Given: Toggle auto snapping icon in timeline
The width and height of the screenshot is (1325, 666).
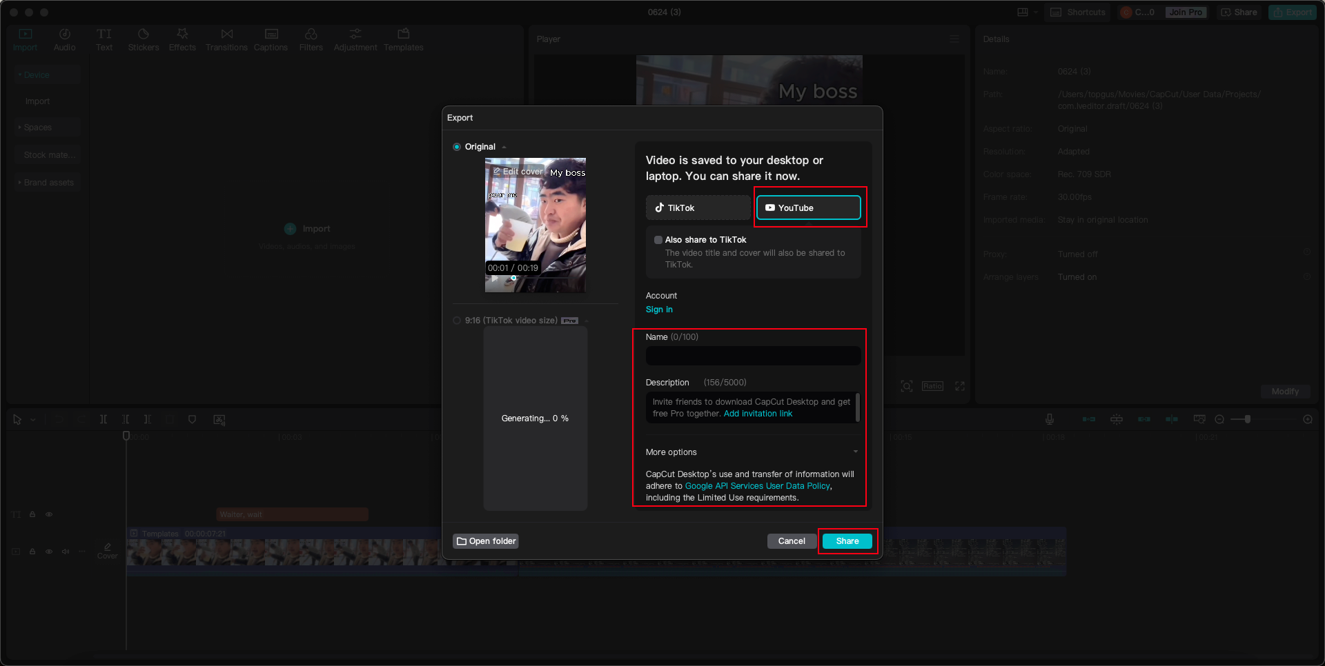Looking at the screenshot, I should [1117, 419].
